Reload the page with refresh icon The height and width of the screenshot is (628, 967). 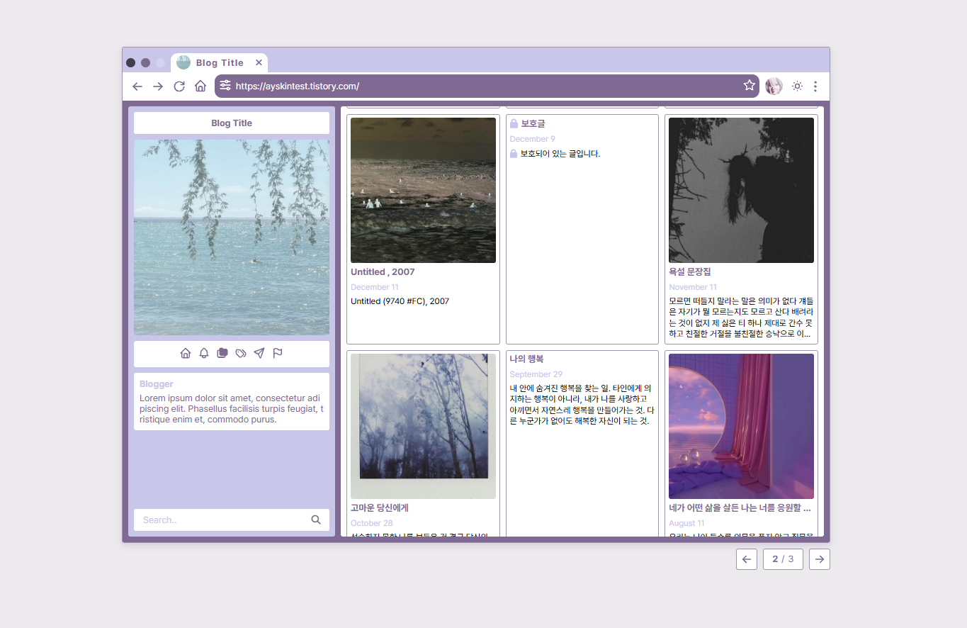tap(179, 86)
